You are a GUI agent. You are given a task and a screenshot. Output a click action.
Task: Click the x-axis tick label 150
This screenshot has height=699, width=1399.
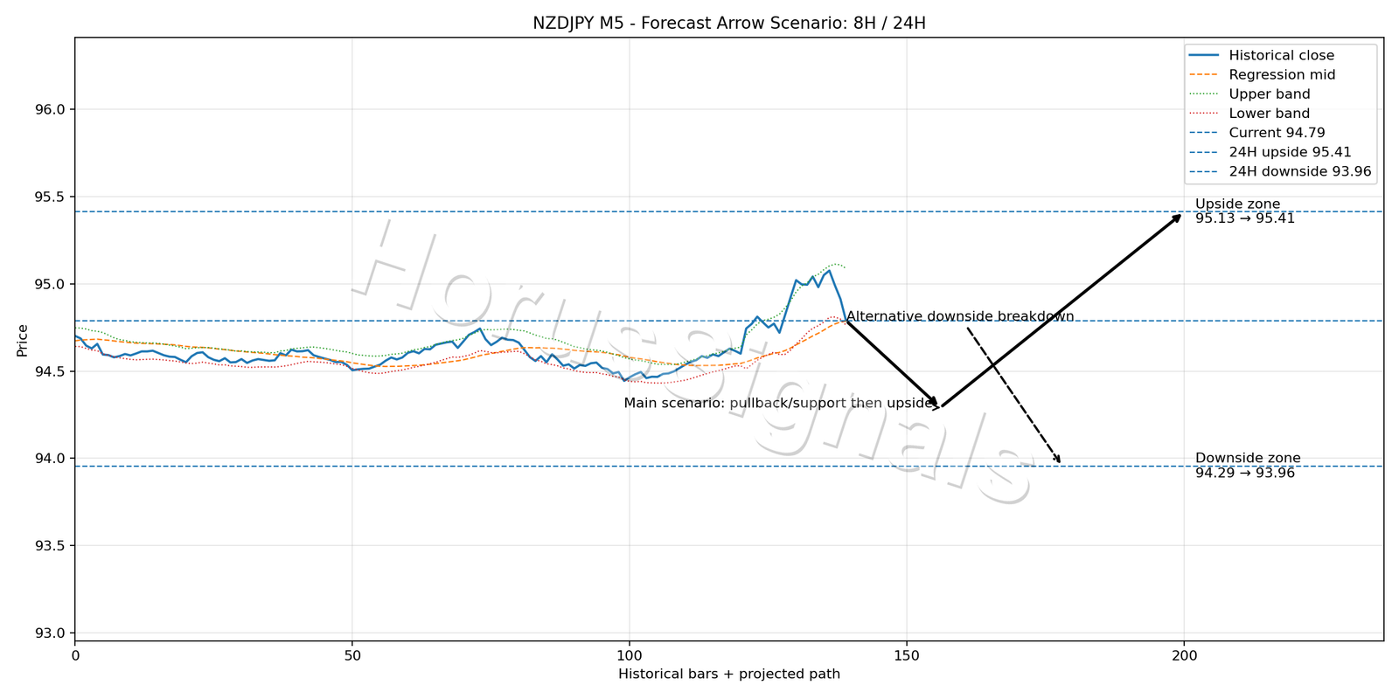point(907,654)
